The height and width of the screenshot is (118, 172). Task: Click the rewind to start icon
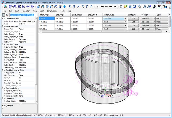click(102, 6)
